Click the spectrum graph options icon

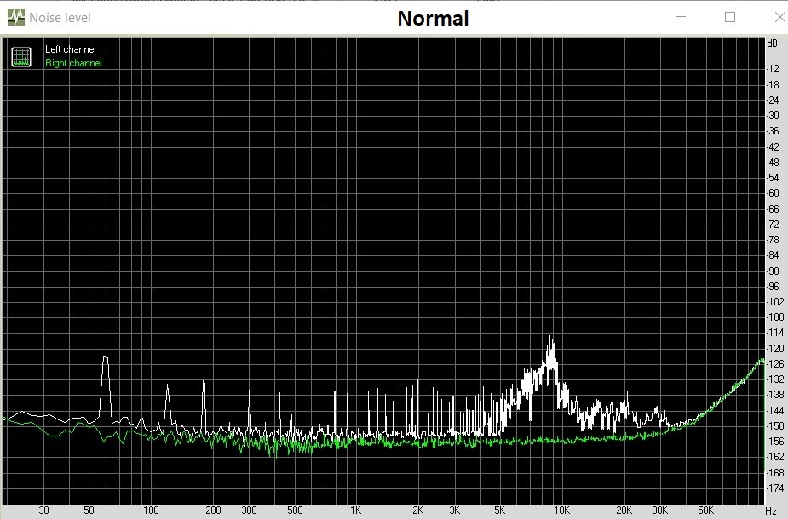(21, 57)
